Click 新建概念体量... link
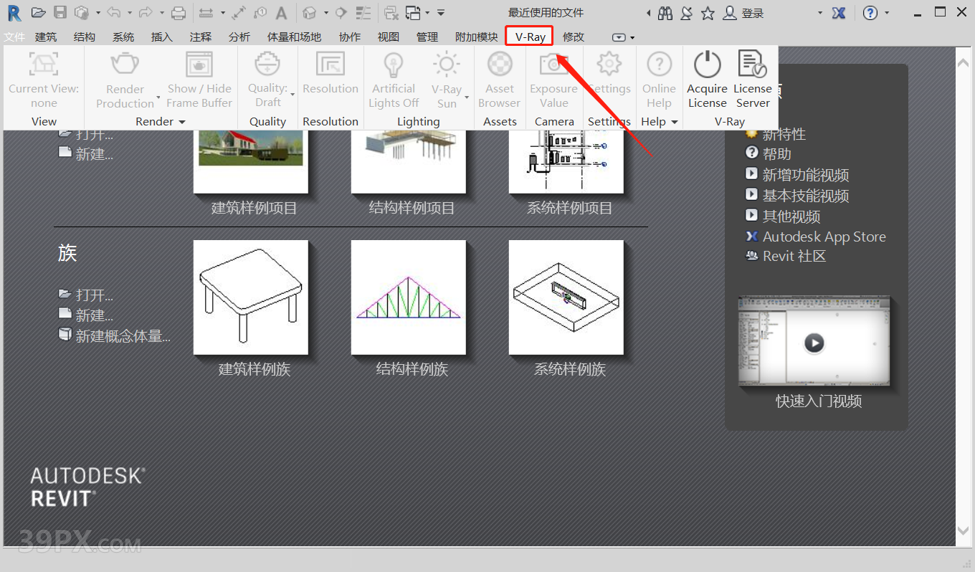Viewport: 975px width, 572px height. click(x=123, y=335)
